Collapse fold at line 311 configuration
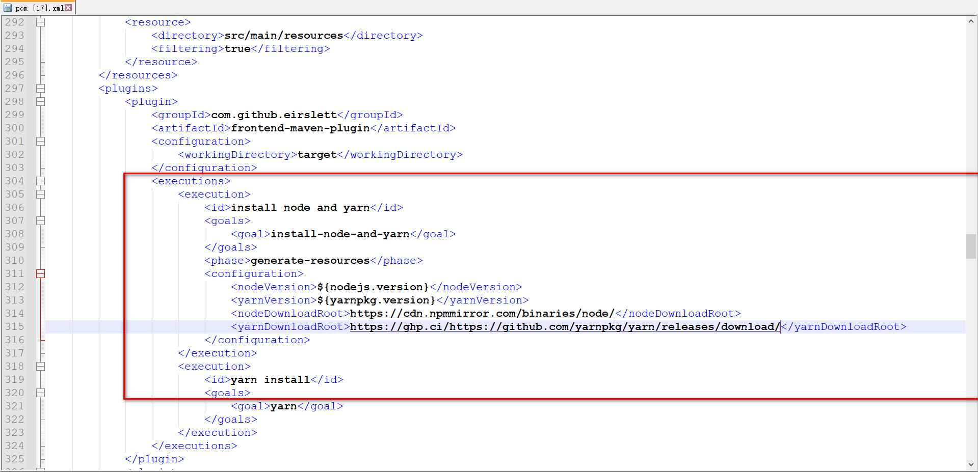 click(x=41, y=274)
